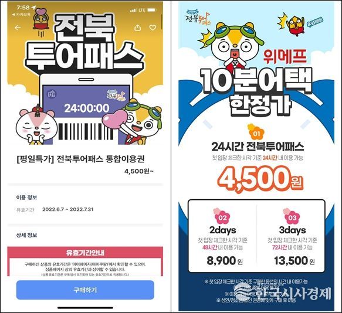Tap the map icon on purple card
The width and height of the screenshot is (342, 313).
tap(52, 94)
